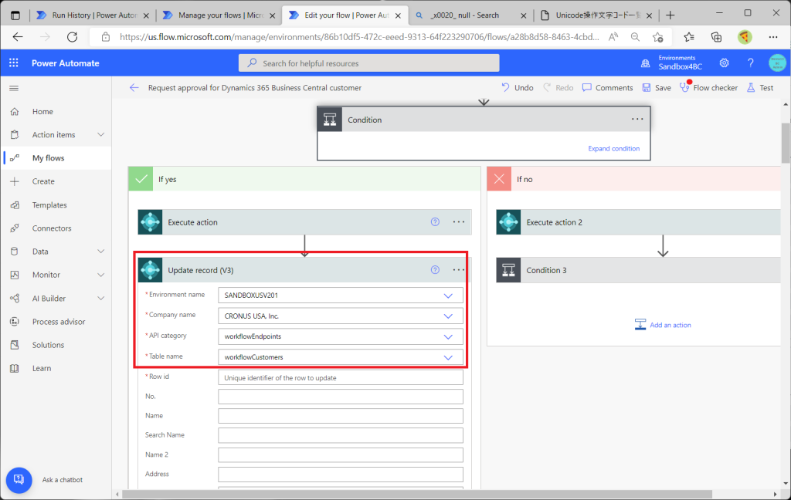Screen dimensions: 791x500
Task: Open the Table name dropdown
Action: (x=448, y=357)
